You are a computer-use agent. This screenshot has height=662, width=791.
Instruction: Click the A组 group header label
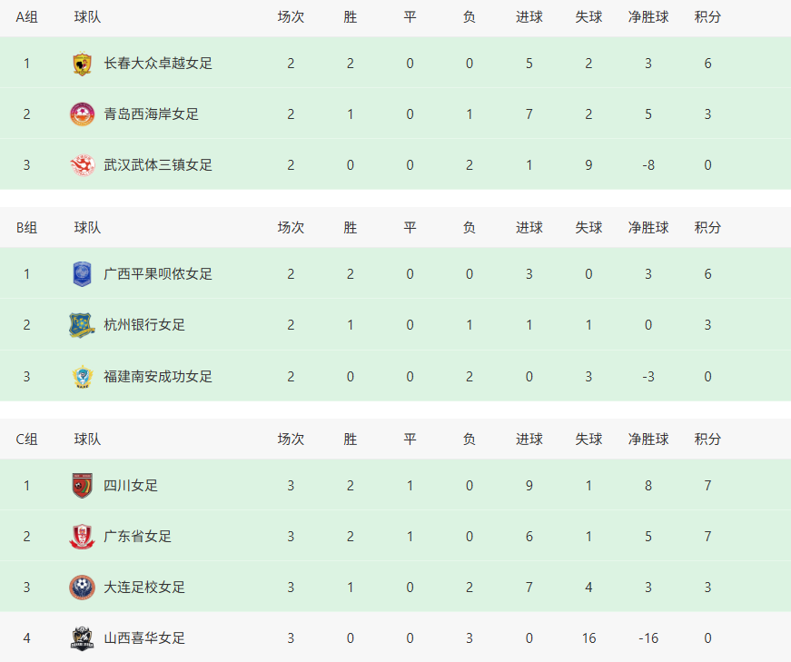[x=27, y=17]
